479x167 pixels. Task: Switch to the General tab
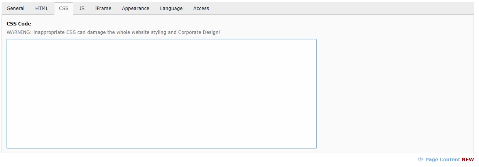[15, 8]
